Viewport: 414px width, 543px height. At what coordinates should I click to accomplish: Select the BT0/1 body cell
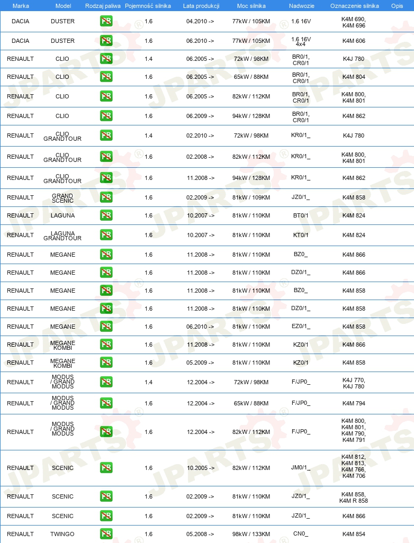[x=301, y=215]
